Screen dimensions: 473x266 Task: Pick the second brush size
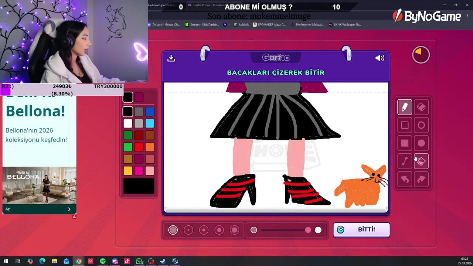(188, 230)
